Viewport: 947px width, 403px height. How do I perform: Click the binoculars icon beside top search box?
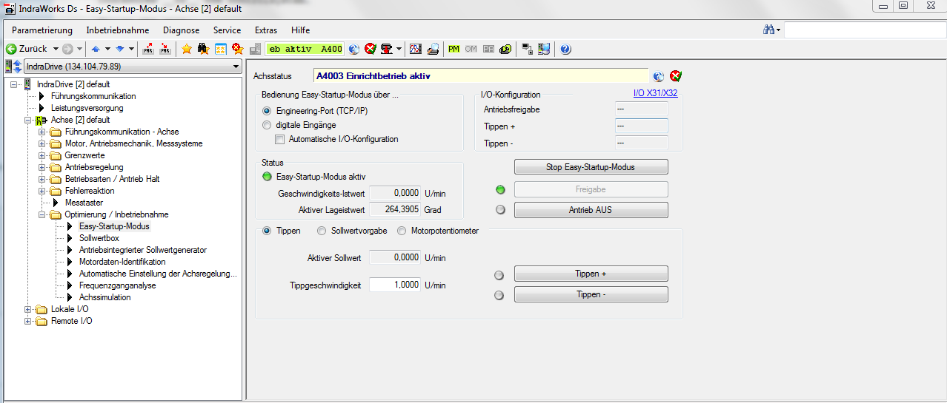click(x=768, y=30)
